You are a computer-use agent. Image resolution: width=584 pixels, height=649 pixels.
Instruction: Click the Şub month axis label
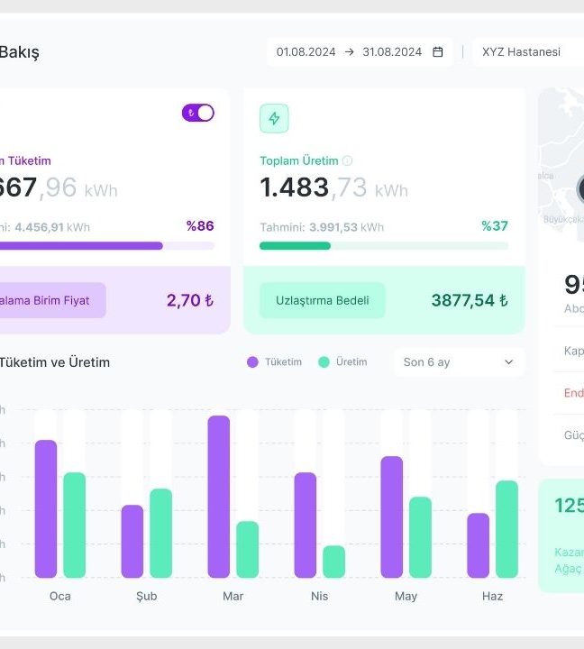[x=147, y=597]
